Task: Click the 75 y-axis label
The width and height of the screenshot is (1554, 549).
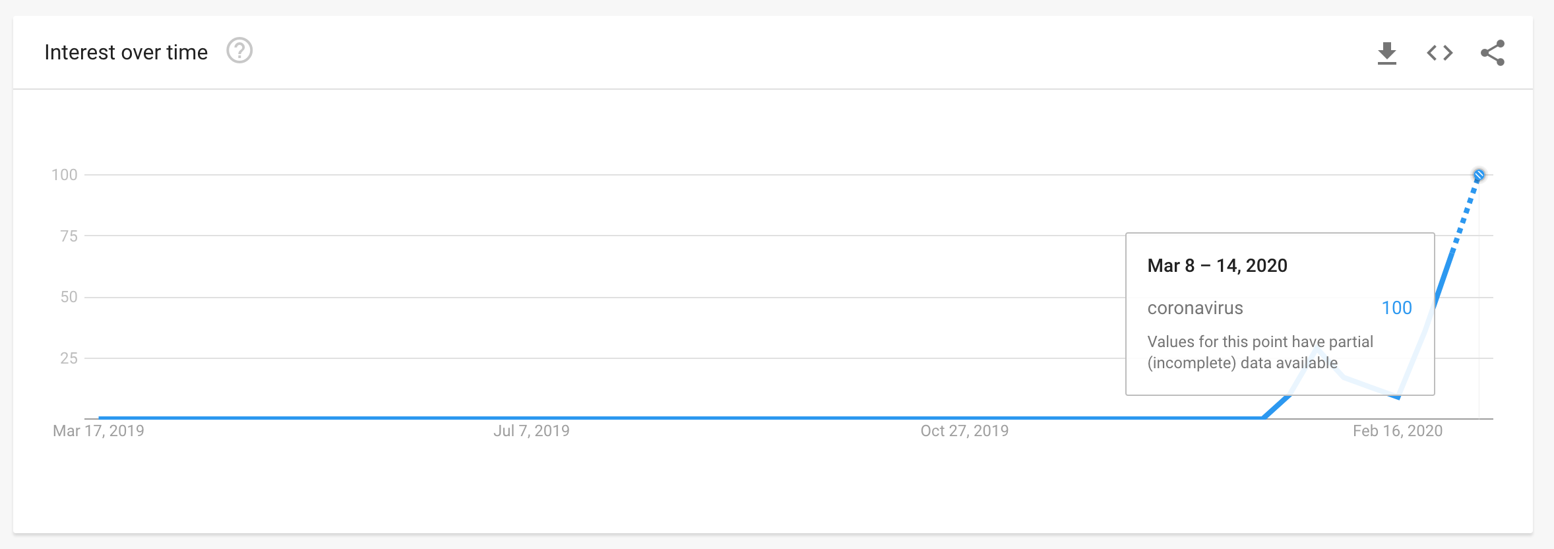Action: click(69, 236)
